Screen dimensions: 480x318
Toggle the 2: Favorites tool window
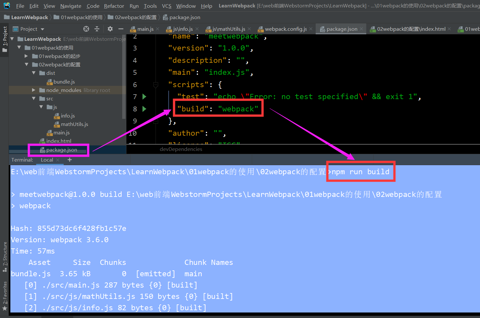pos(5,296)
